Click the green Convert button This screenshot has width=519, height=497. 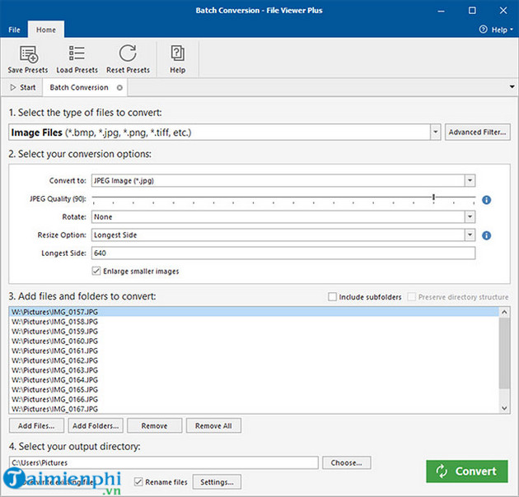[x=466, y=471]
